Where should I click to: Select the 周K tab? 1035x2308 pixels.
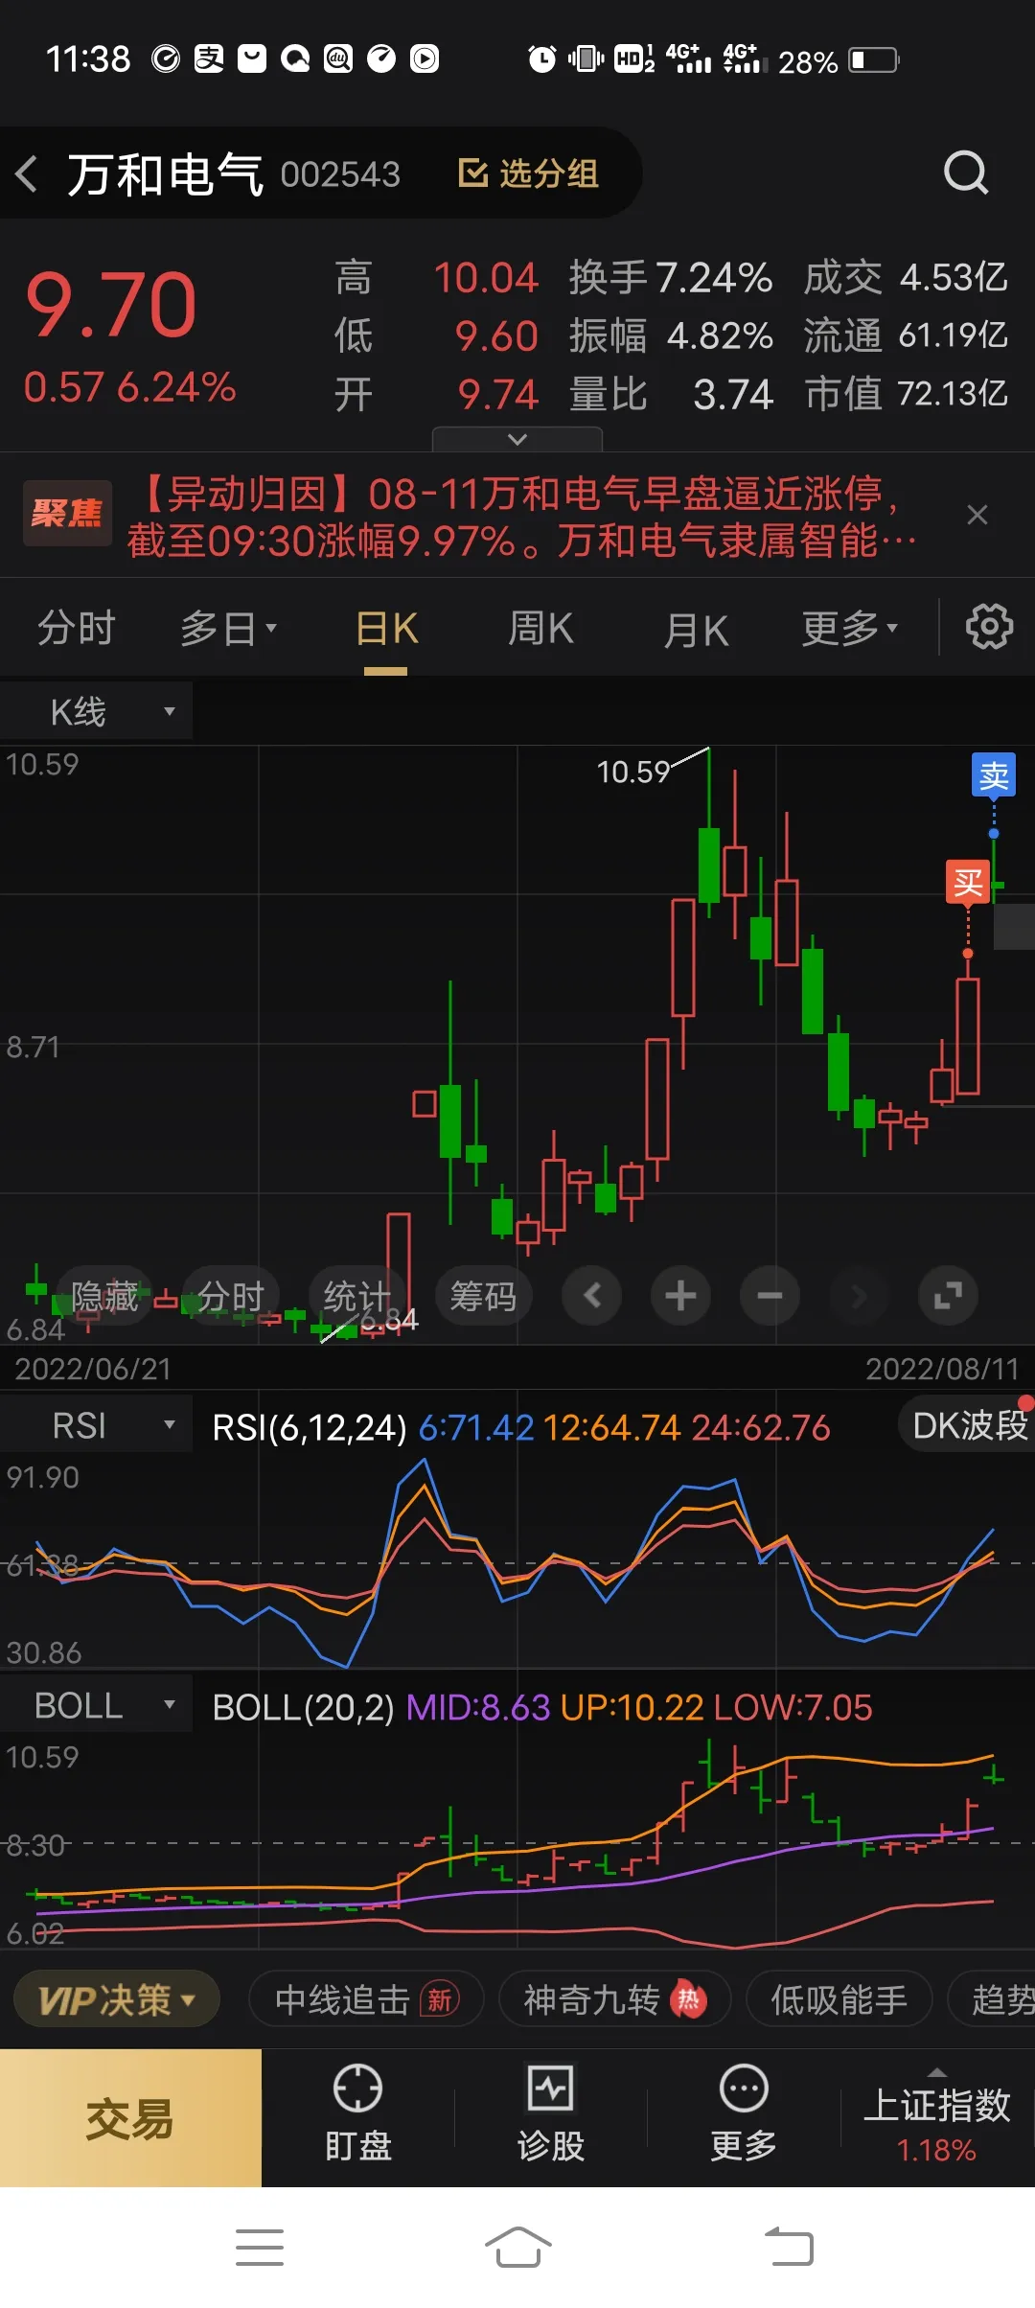point(540,629)
